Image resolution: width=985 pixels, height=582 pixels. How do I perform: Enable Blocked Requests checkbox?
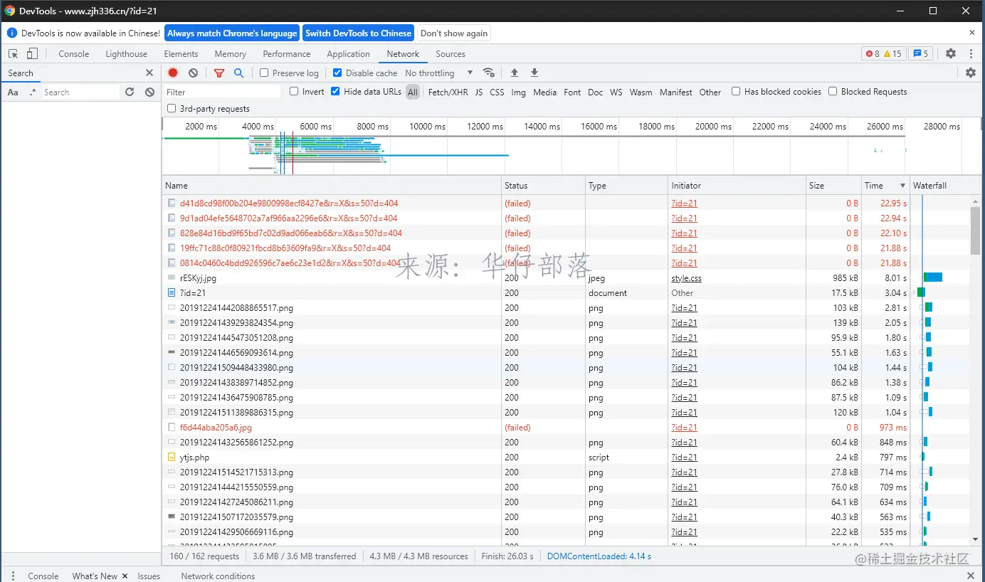(x=833, y=91)
